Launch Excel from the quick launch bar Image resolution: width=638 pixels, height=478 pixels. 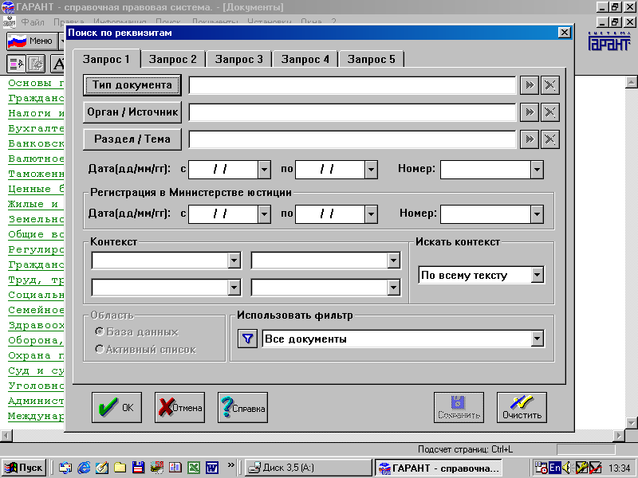[x=193, y=468]
